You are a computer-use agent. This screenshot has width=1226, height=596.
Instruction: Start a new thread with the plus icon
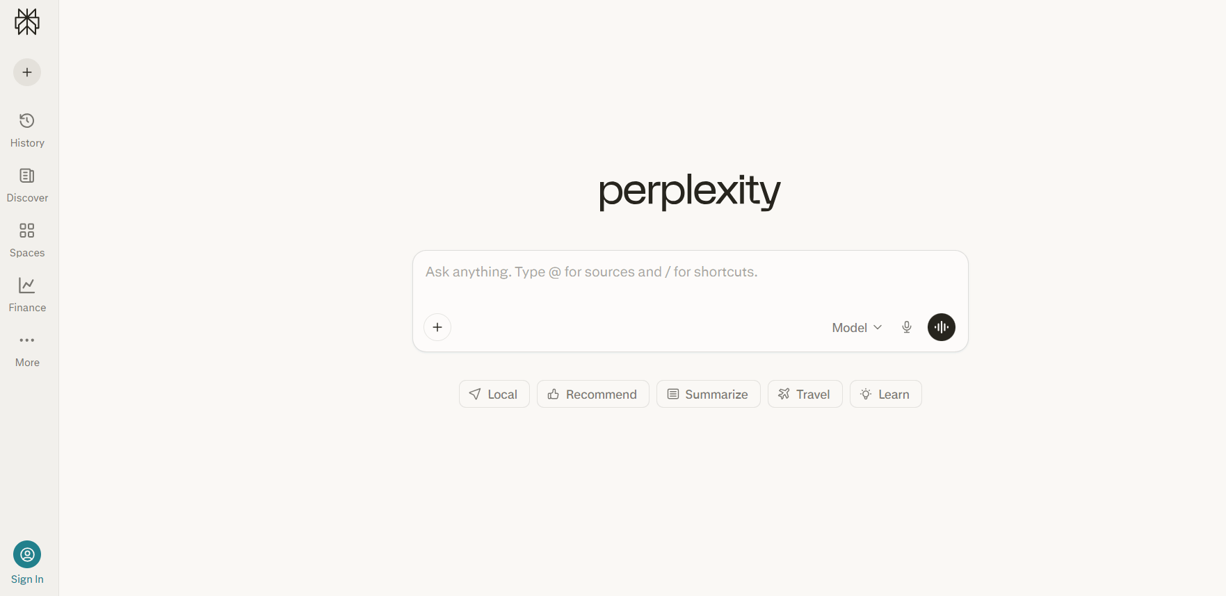coord(27,72)
